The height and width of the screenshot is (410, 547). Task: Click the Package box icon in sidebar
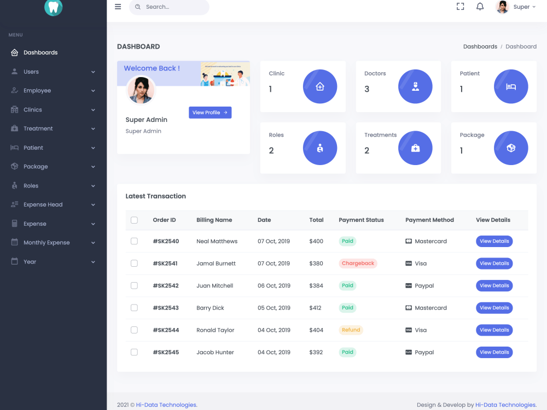[x=14, y=166]
